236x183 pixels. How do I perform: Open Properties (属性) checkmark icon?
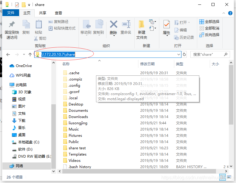[166, 24]
